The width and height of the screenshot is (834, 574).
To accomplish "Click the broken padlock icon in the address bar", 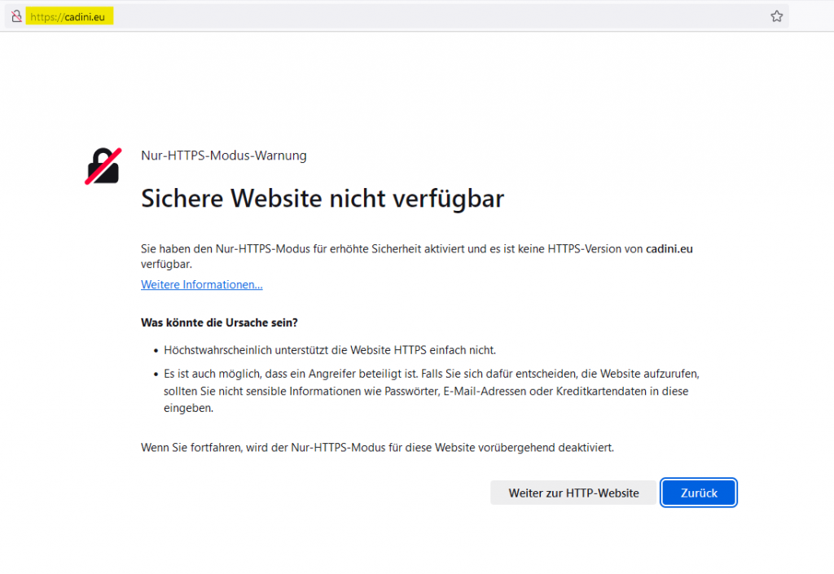I will click(16, 15).
